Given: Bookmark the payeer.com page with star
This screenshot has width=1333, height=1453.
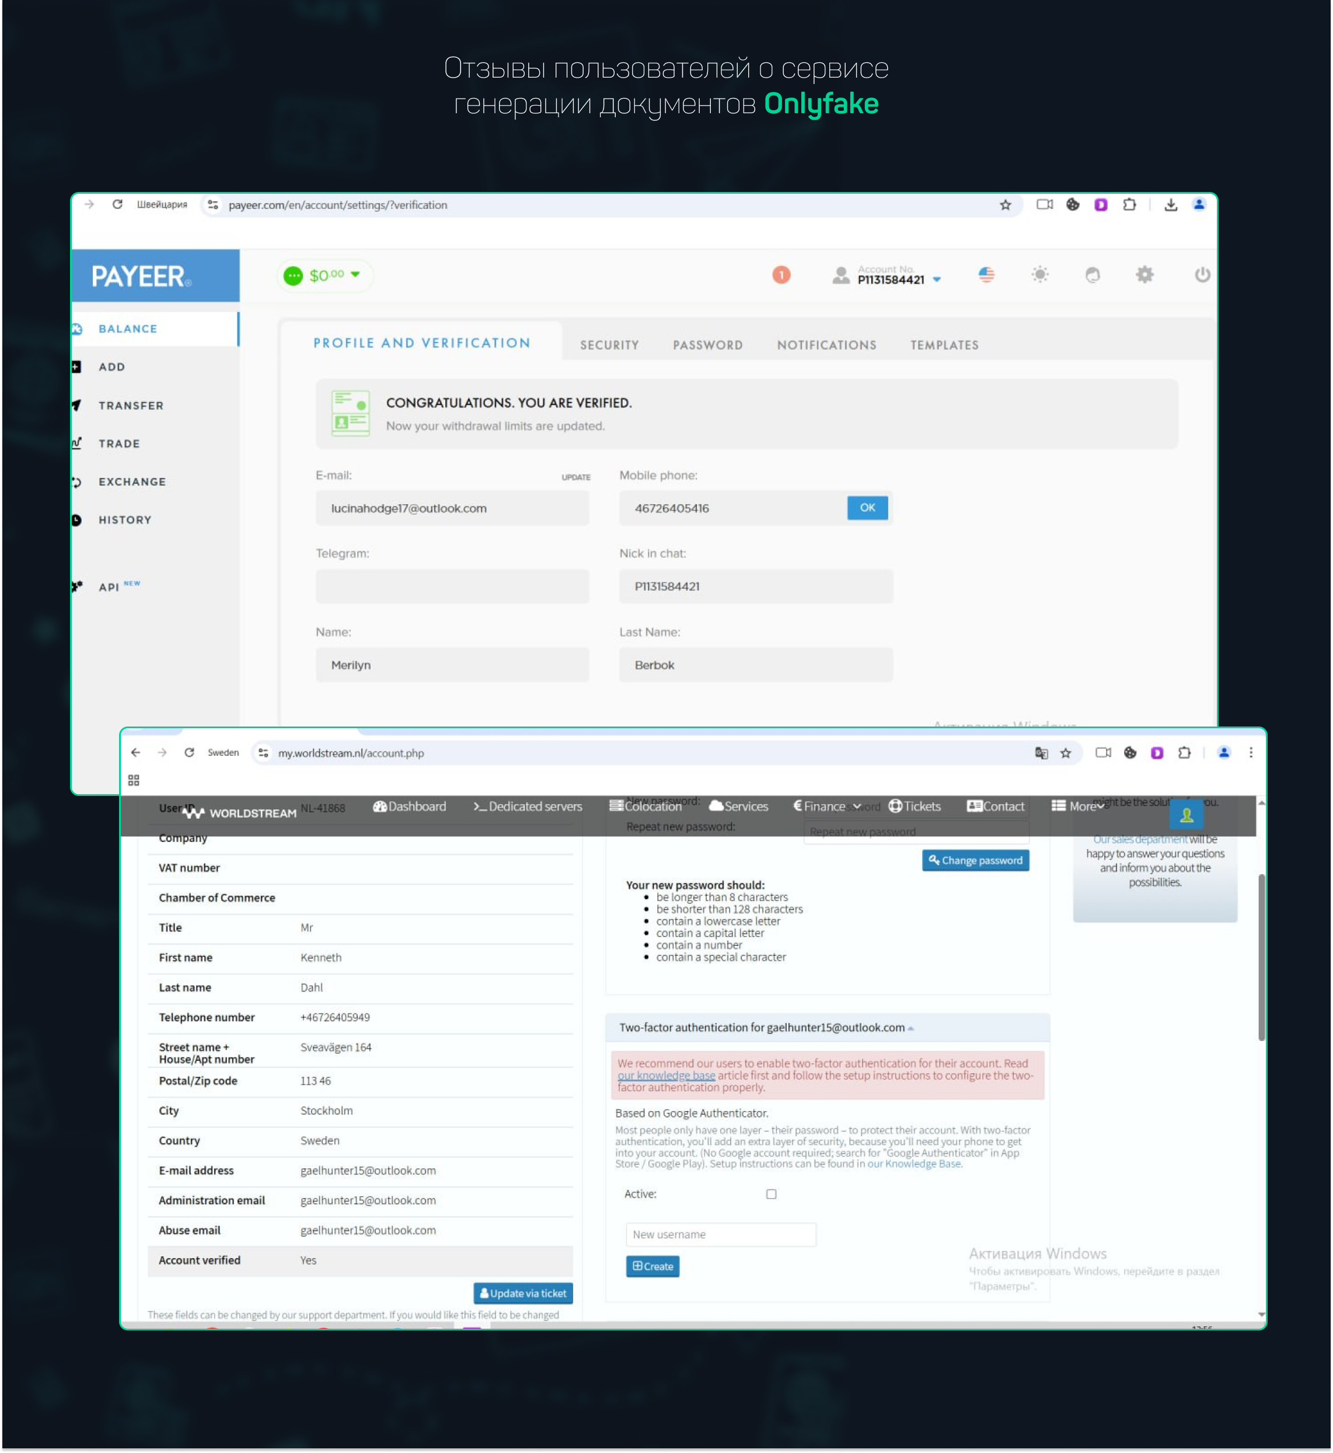Looking at the screenshot, I should pos(1005,205).
